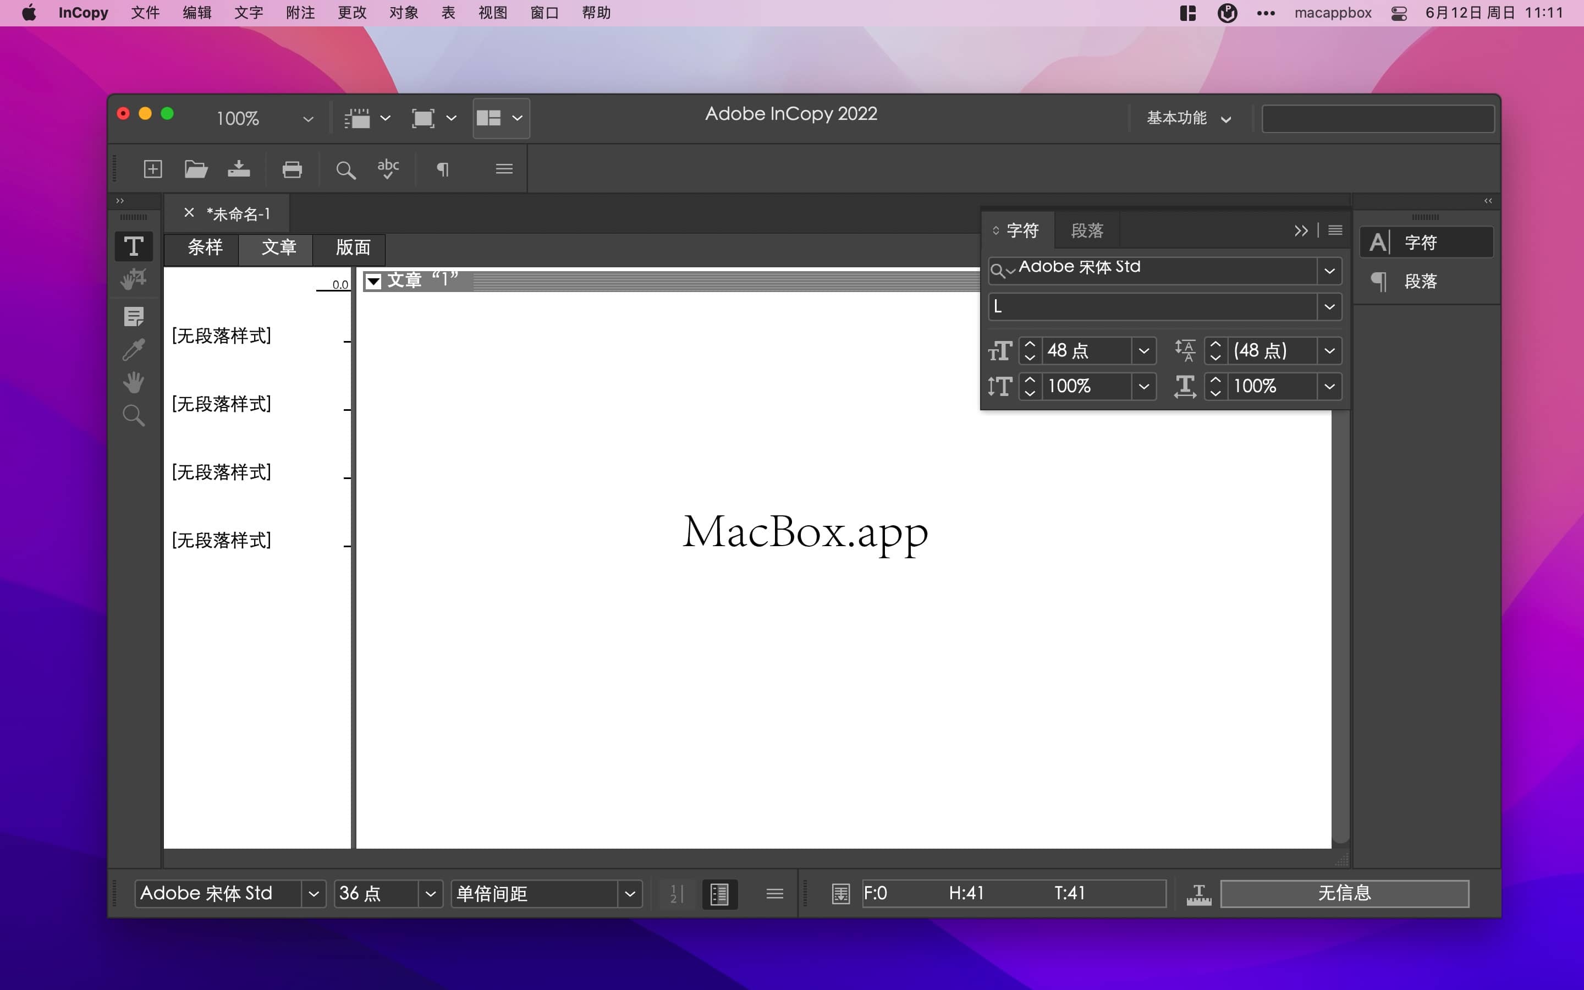Select the Type tool in the left toolbar
Screen dimensions: 1584x990
coord(134,246)
